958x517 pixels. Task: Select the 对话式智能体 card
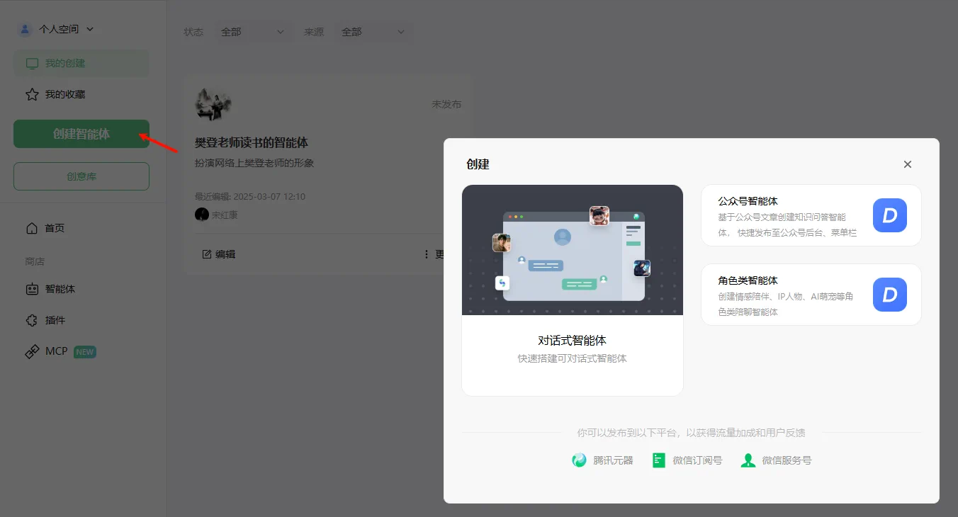(573, 290)
